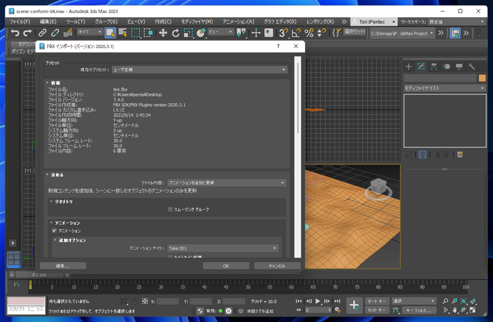The height and width of the screenshot is (322, 493).
Task: Open the Motion tab in Command Panel
Action: tap(446, 67)
